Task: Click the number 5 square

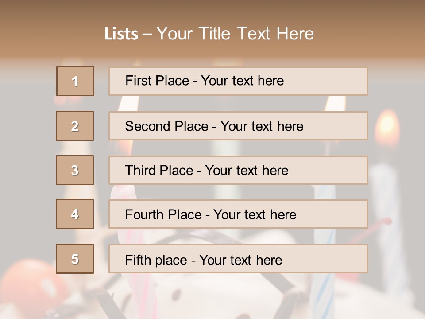Action: pyautogui.click(x=75, y=259)
